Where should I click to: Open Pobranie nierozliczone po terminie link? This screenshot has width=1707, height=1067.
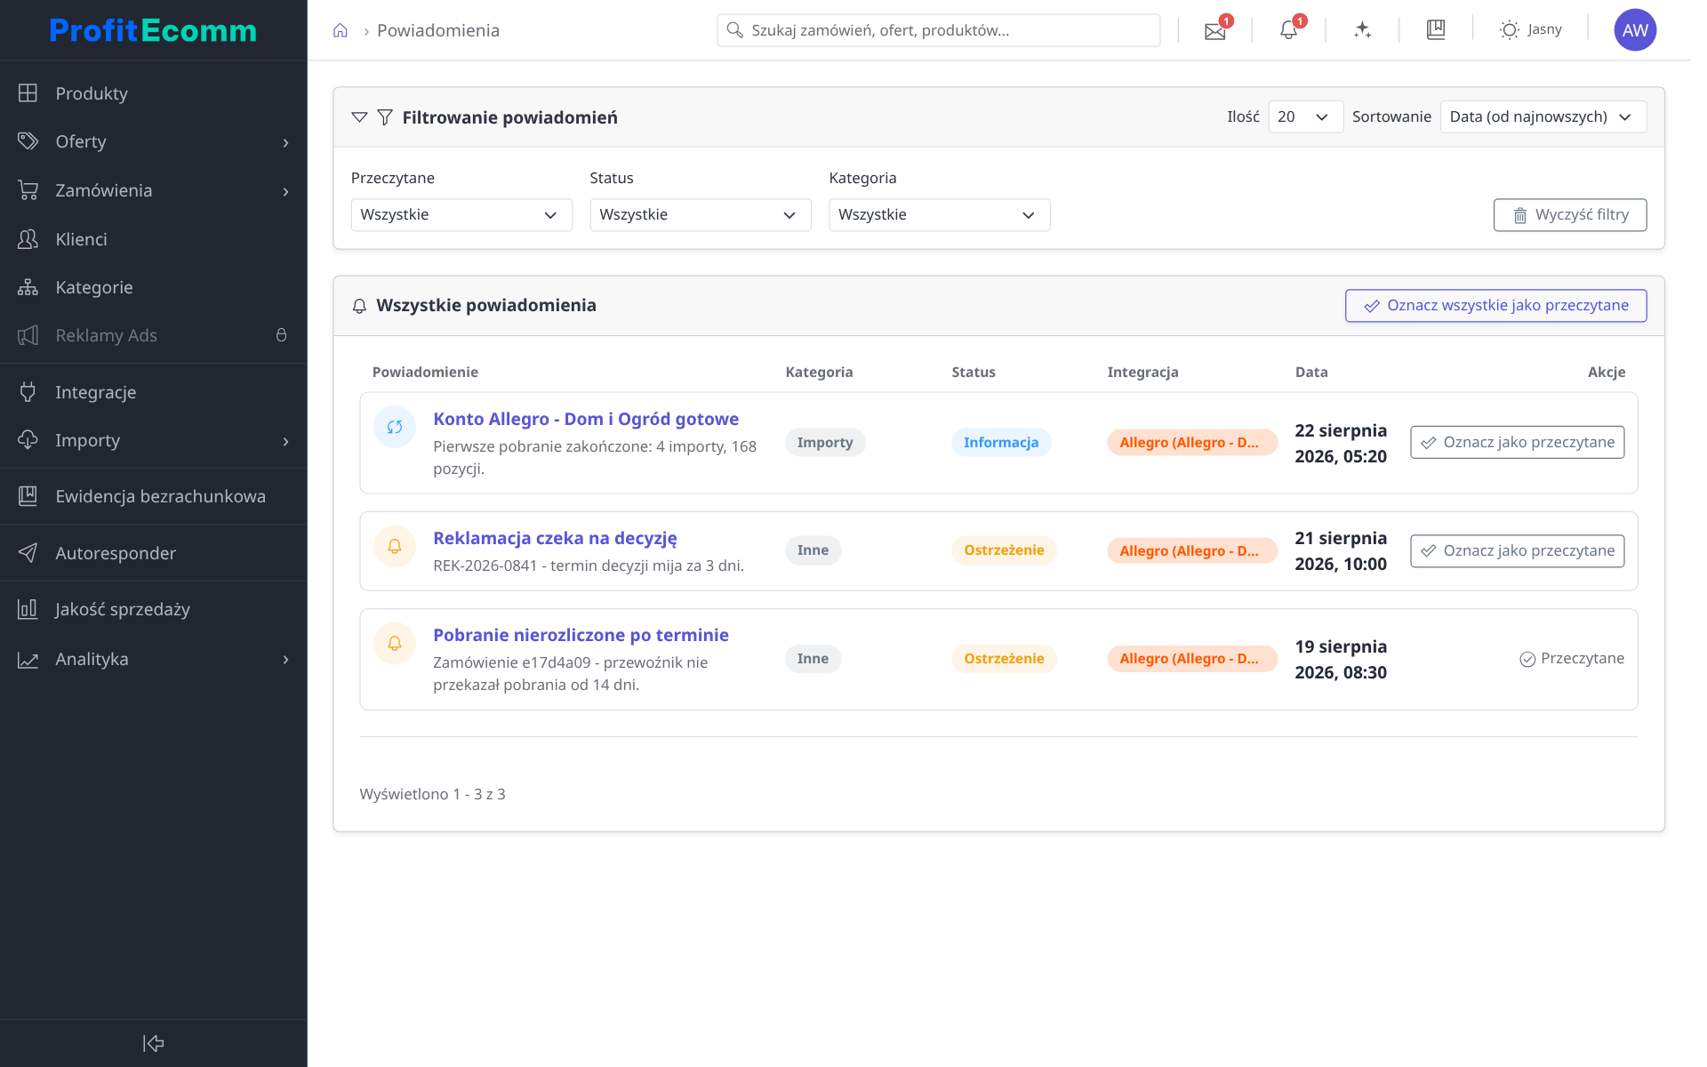point(581,635)
